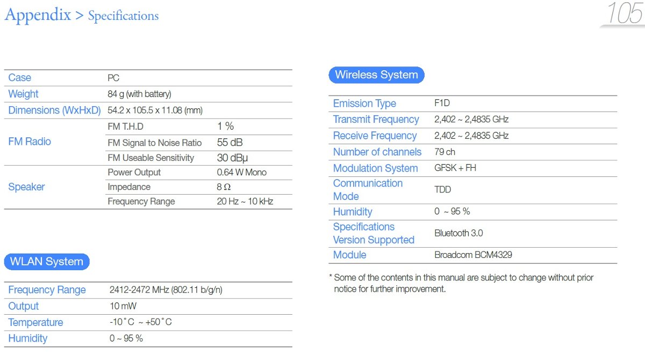The image size is (645, 356).
Task: Select the WLAN 'Humidity' label
Action: click(27, 338)
